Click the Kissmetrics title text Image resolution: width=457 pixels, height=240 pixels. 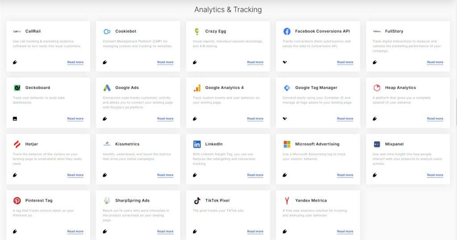click(127, 144)
